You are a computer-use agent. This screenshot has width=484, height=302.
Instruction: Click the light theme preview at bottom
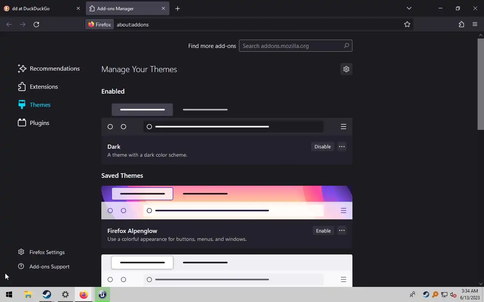pos(227,271)
